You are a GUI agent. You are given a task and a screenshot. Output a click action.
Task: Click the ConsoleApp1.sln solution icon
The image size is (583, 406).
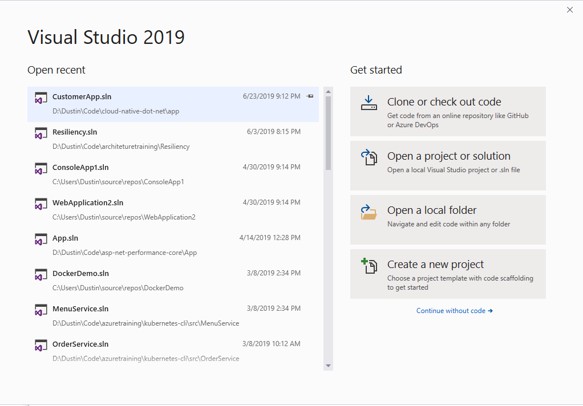click(x=41, y=169)
